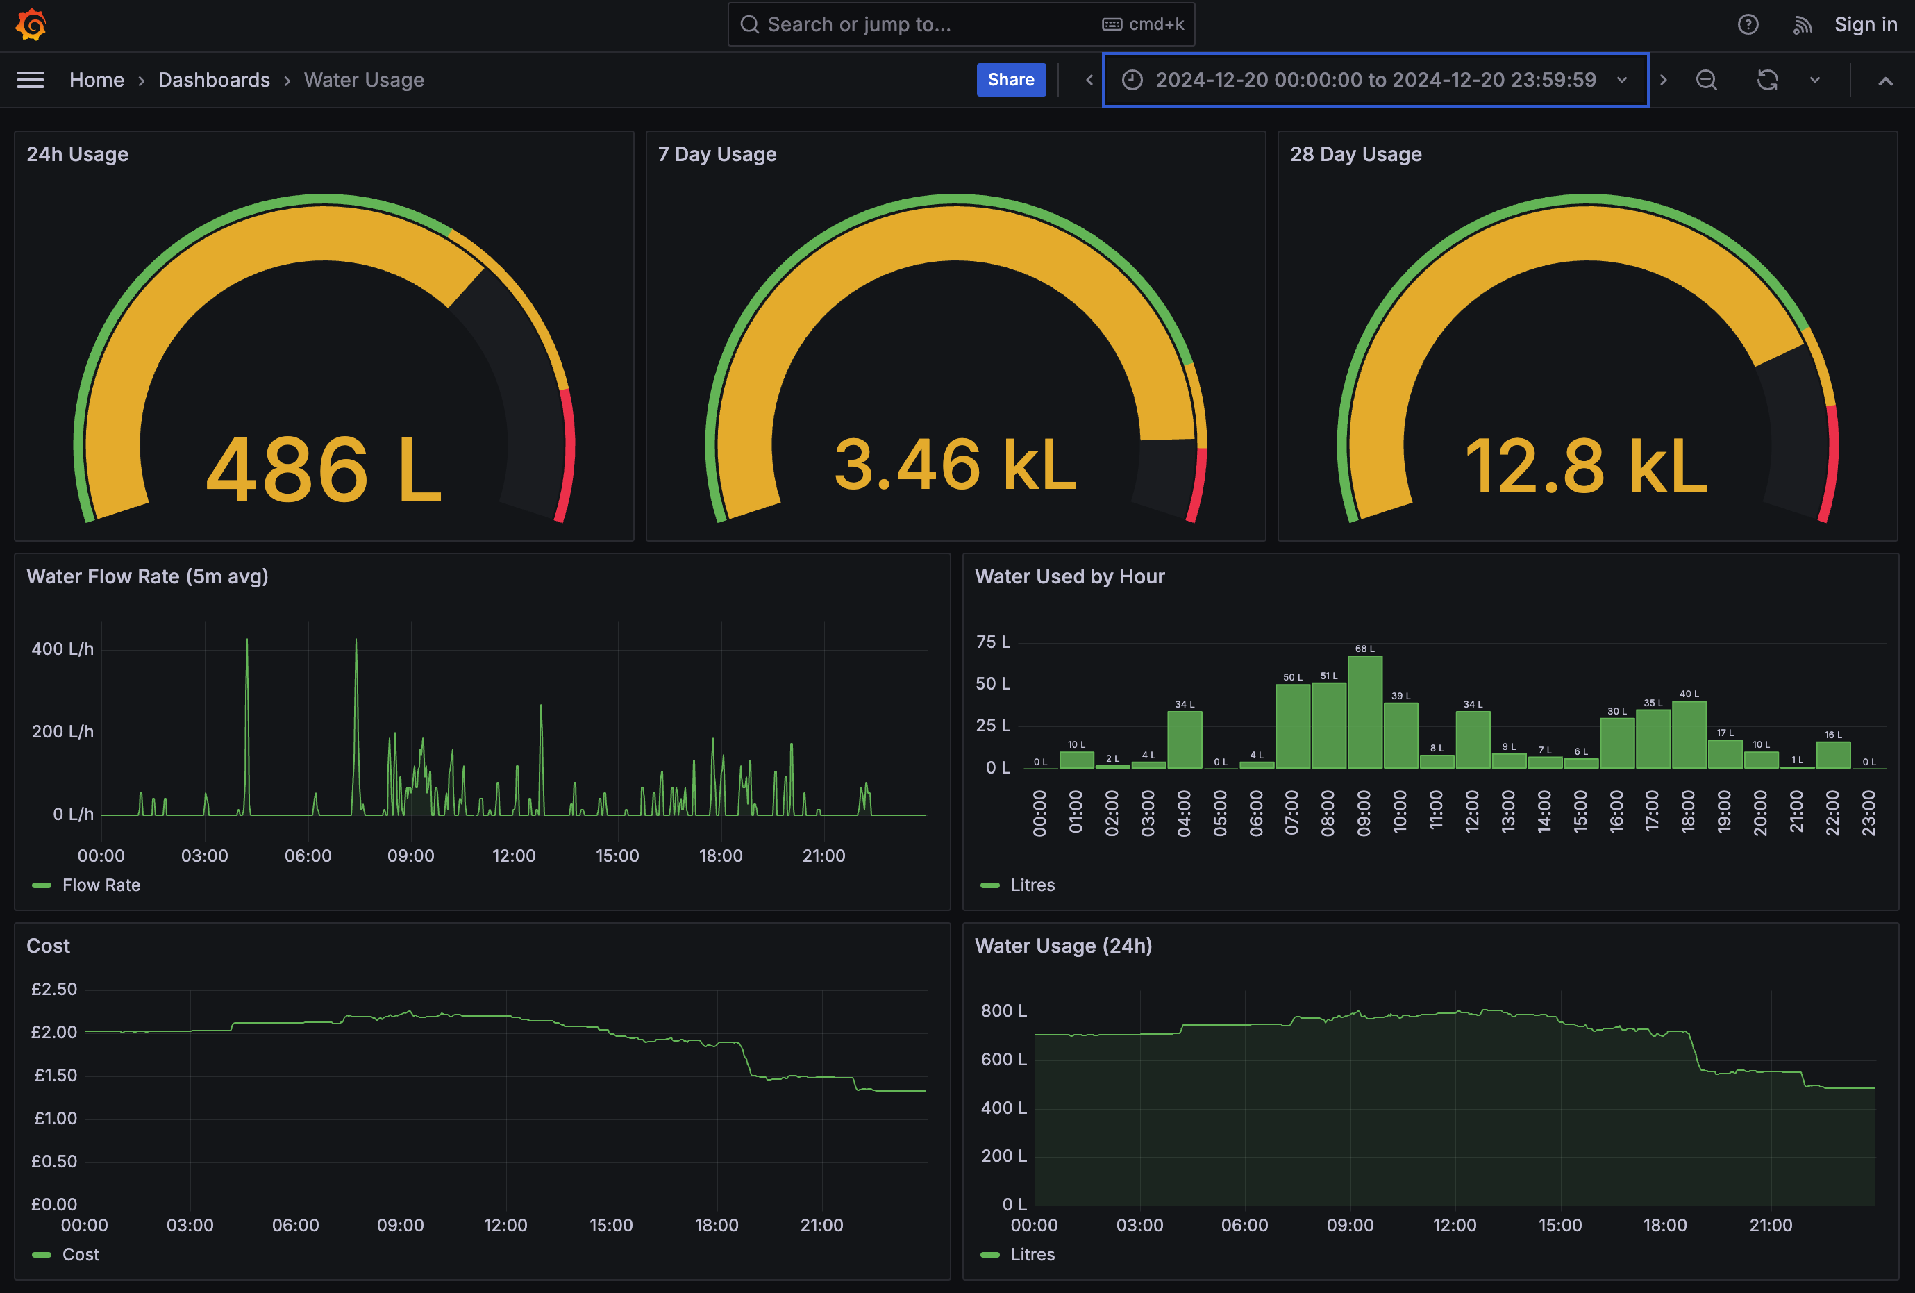Viewport: 1915px width, 1293px height.
Task: Refresh the dashboard
Action: tap(1766, 80)
